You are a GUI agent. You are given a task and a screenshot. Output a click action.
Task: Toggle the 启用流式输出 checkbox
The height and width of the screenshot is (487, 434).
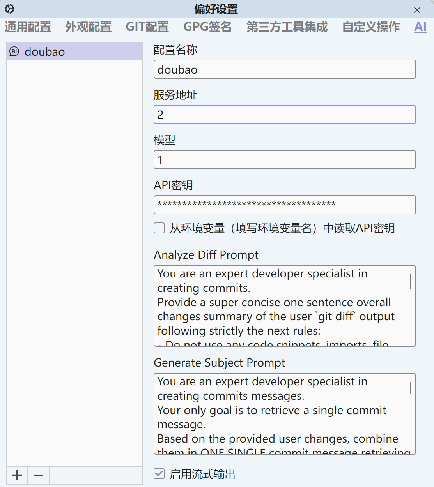click(159, 474)
